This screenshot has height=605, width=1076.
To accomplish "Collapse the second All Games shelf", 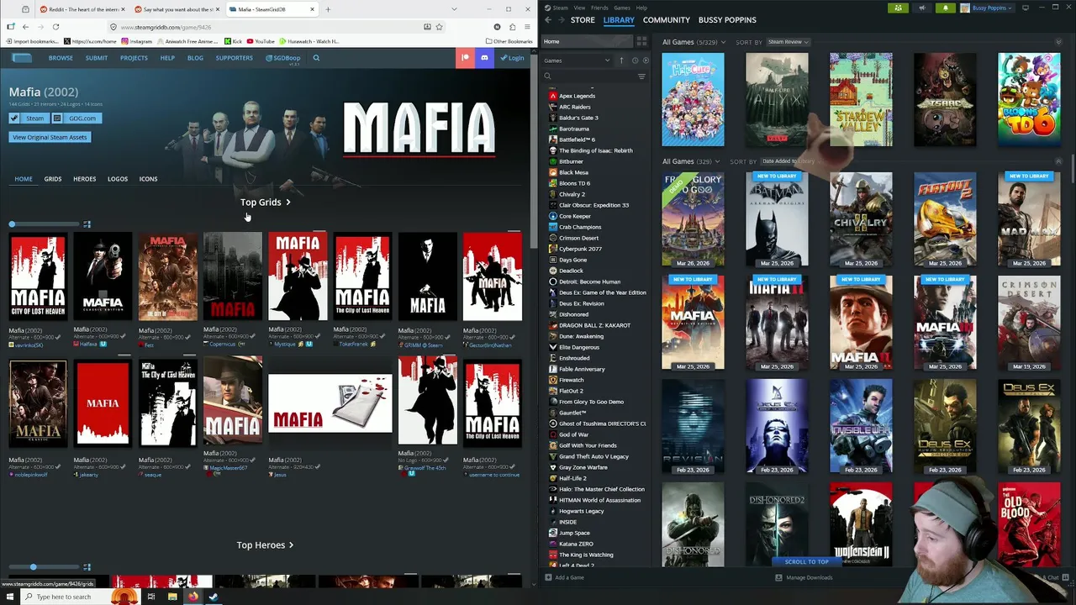I will [x=1058, y=161].
